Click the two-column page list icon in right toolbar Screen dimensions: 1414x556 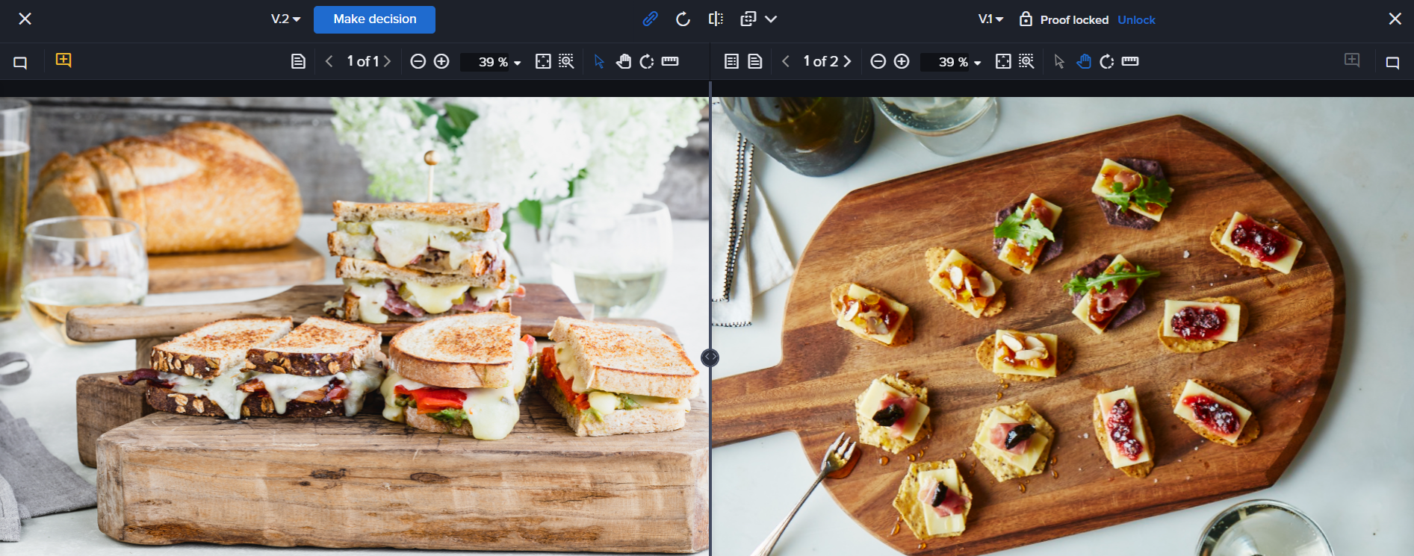tap(731, 61)
